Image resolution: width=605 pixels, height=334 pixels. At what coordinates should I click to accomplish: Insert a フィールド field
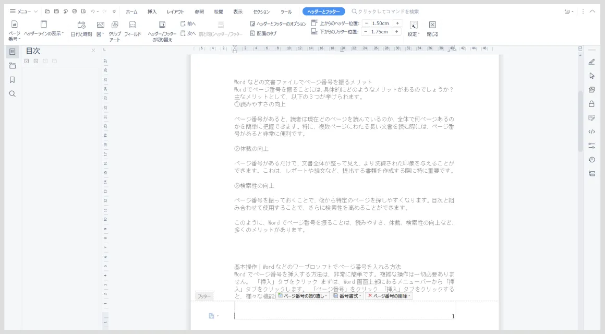pos(132,29)
